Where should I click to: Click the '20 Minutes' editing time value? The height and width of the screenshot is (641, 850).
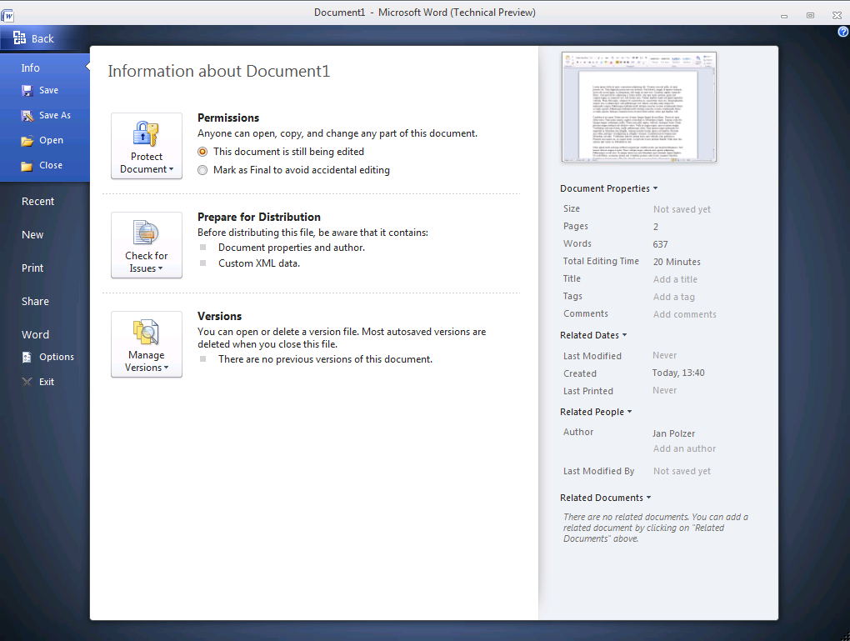(x=677, y=262)
